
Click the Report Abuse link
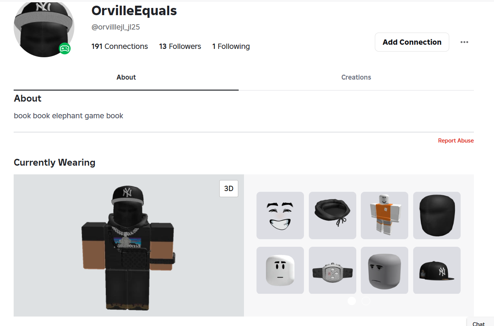(456, 141)
